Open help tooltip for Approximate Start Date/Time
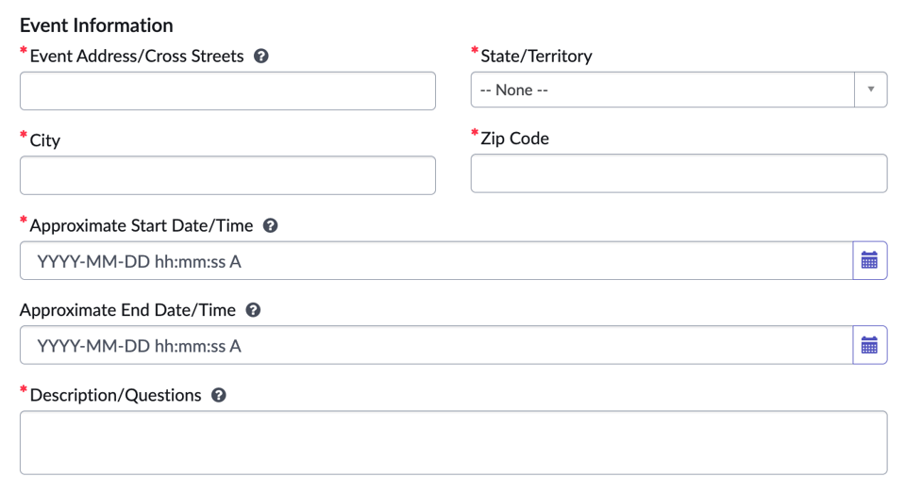 [271, 226]
